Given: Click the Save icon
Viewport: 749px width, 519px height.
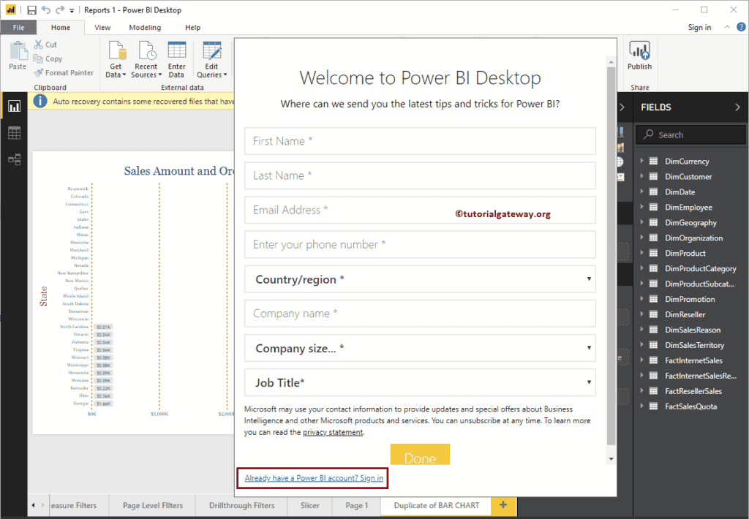Looking at the screenshot, I should [30, 10].
